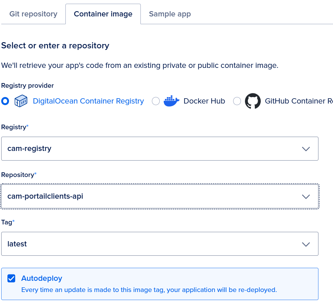Click the latest tag value
This screenshot has width=333, height=305.
17,244
